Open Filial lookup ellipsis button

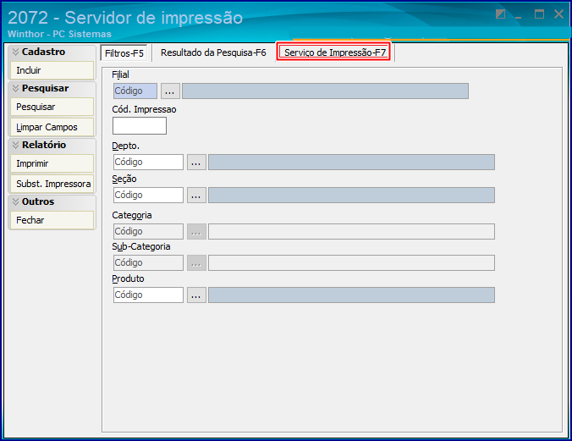170,91
